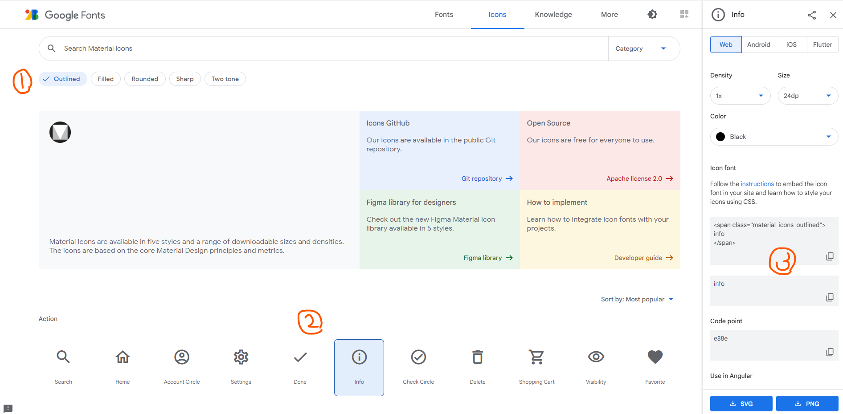Enable the Filled style chip

[106, 79]
